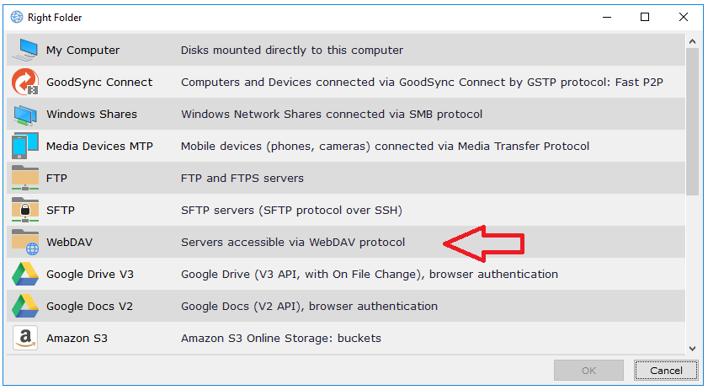Click the SFTP padlock folder icon
This screenshot has height=390, width=708.
click(x=25, y=211)
